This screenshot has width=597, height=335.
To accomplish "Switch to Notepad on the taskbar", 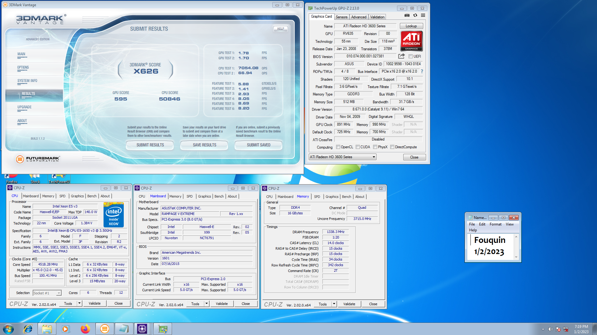I will [x=123, y=329].
